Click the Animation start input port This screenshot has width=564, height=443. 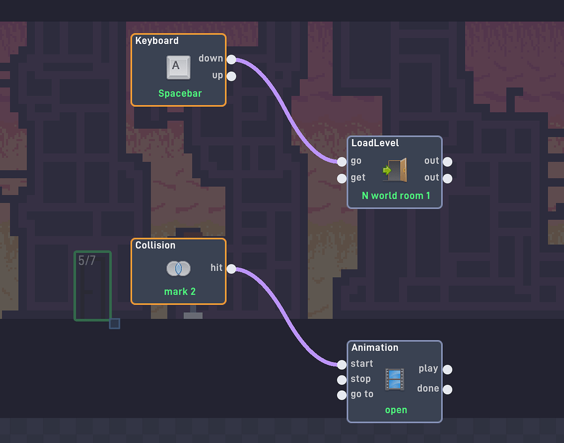point(341,365)
